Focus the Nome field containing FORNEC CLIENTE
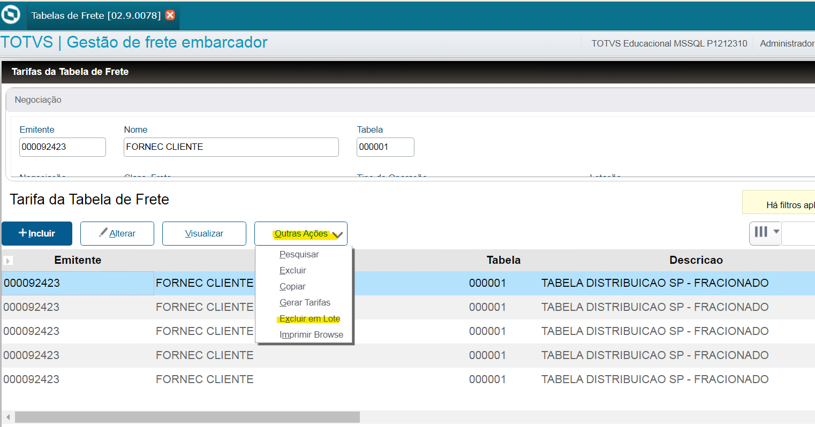This screenshot has width=815, height=427. tap(231, 147)
